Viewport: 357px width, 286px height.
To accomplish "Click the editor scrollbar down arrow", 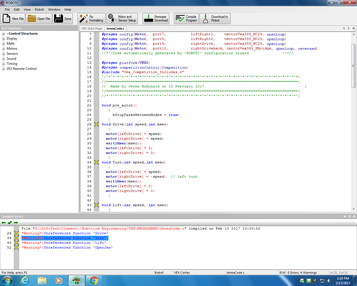I will 354,209.
